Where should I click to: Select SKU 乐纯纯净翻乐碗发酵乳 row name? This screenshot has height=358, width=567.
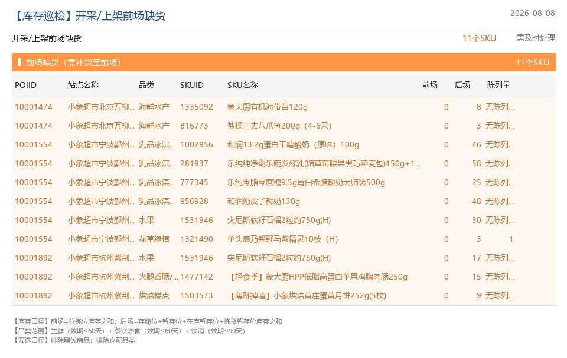[324, 163]
